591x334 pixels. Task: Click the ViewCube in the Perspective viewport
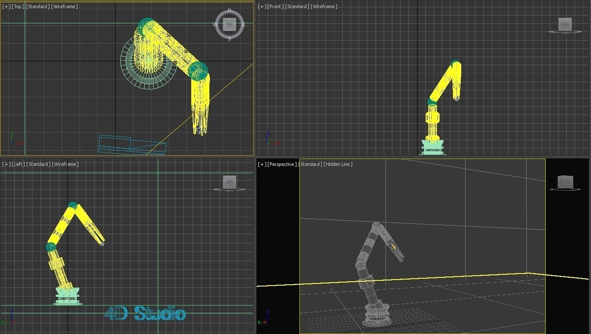(x=565, y=182)
